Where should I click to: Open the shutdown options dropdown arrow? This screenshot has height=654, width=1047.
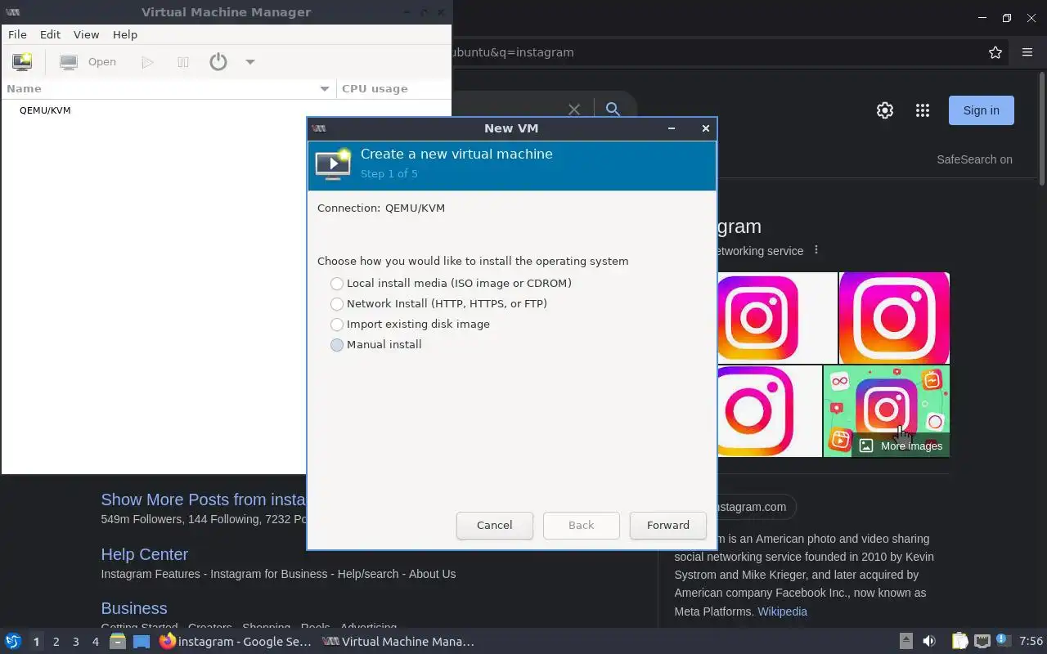click(250, 61)
